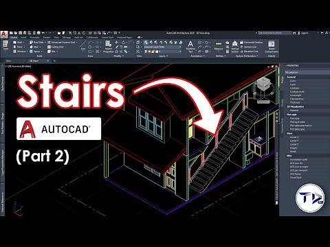Select the Stair tool

(34, 47)
